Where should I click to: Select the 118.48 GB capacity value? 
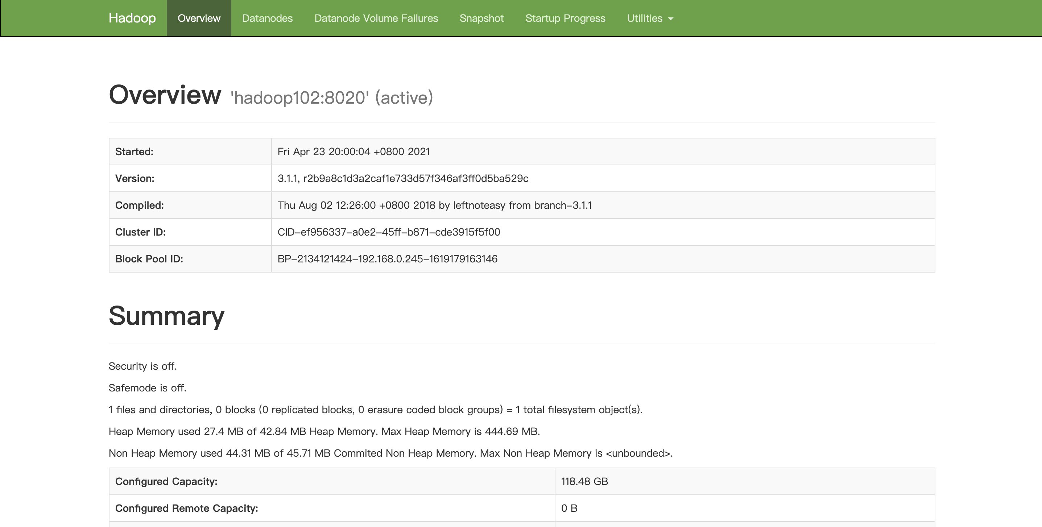click(x=584, y=481)
